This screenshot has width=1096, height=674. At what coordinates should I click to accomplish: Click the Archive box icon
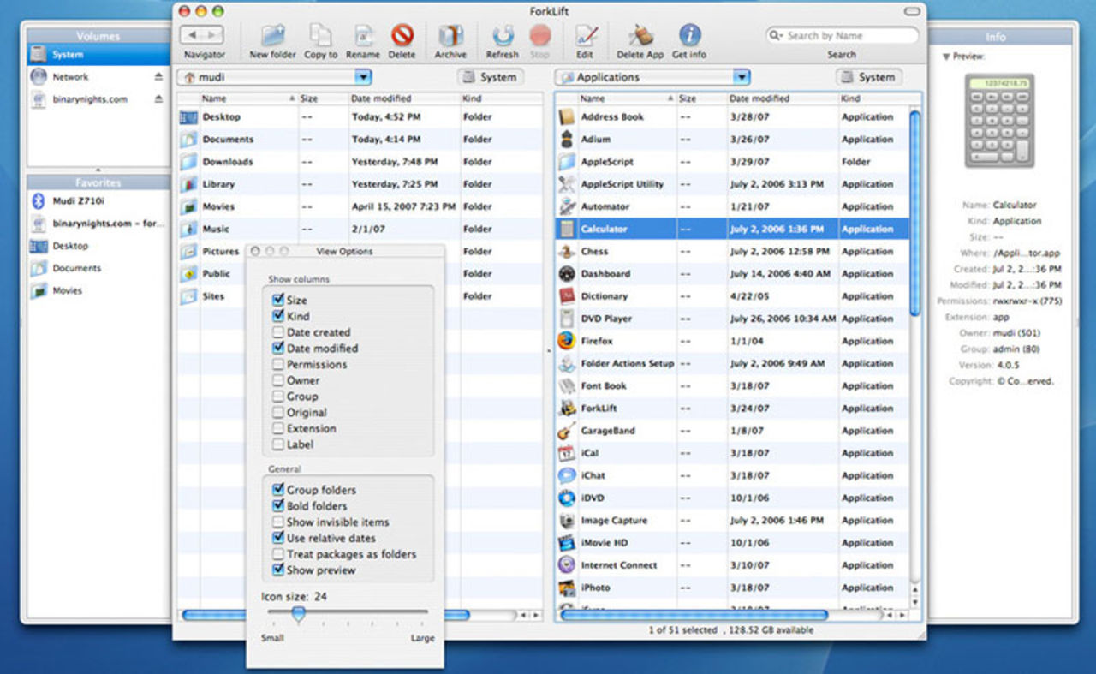(450, 37)
